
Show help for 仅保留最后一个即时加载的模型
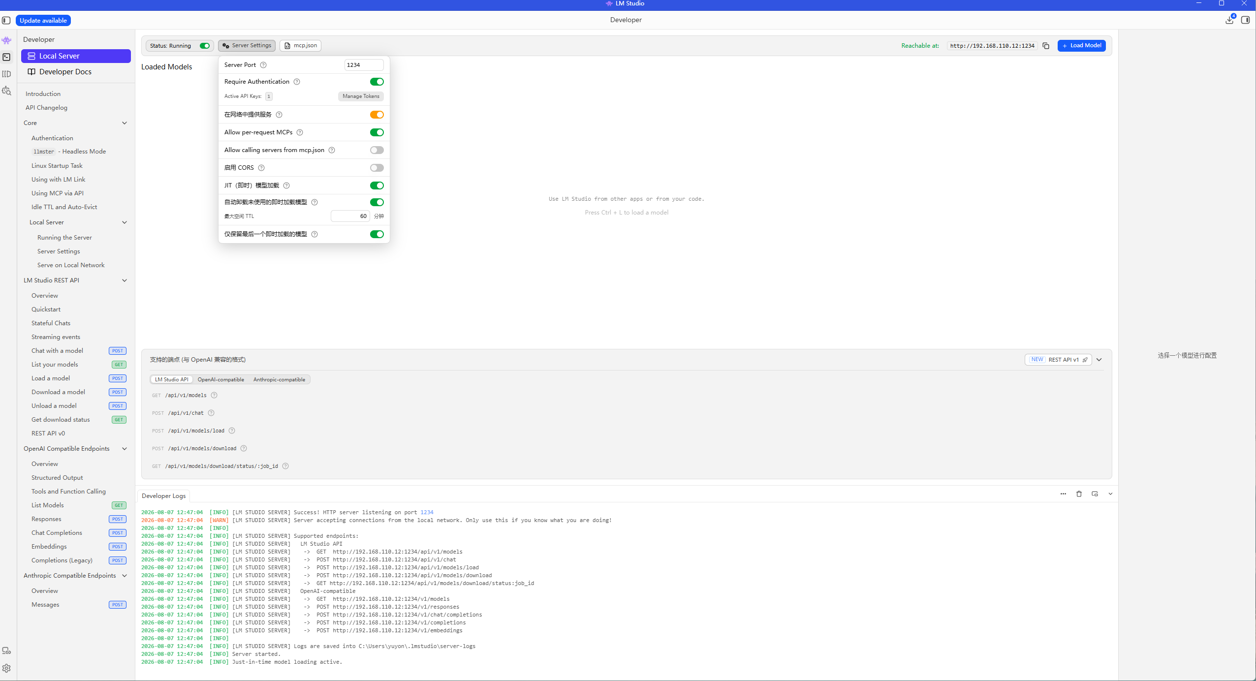point(314,234)
